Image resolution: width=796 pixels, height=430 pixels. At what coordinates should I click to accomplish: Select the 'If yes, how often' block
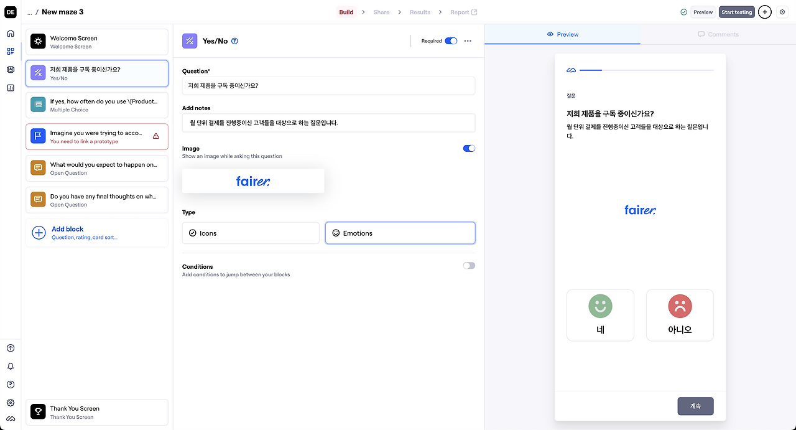[x=97, y=105]
